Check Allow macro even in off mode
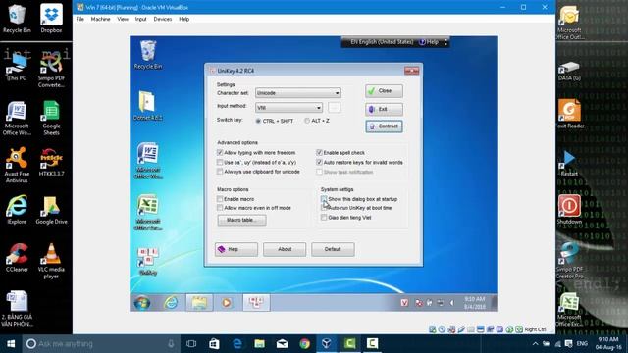 (x=220, y=208)
